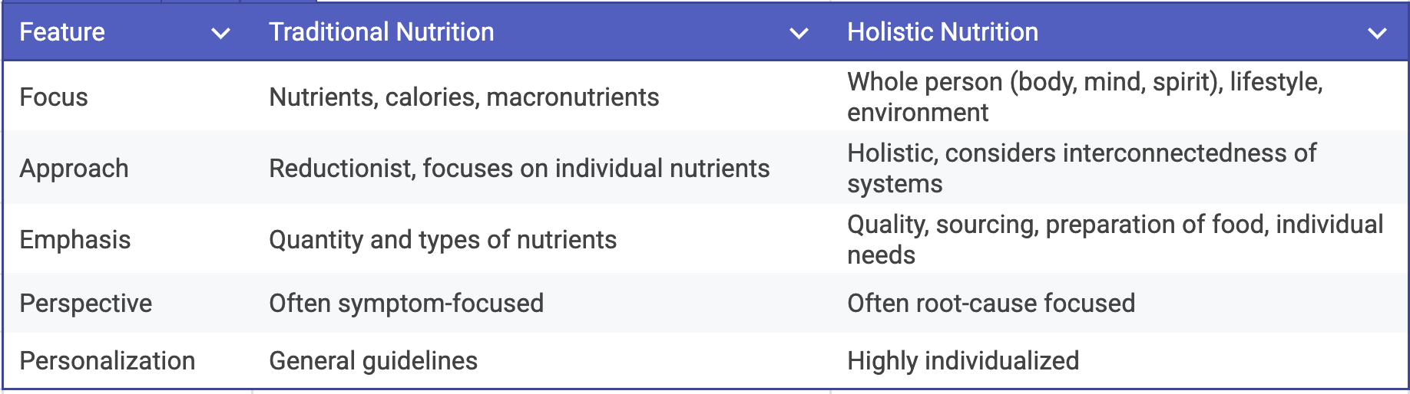The width and height of the screenshot is (1410, 394).
Task: Click the Perspective row label cell
Action: (86, 304)
